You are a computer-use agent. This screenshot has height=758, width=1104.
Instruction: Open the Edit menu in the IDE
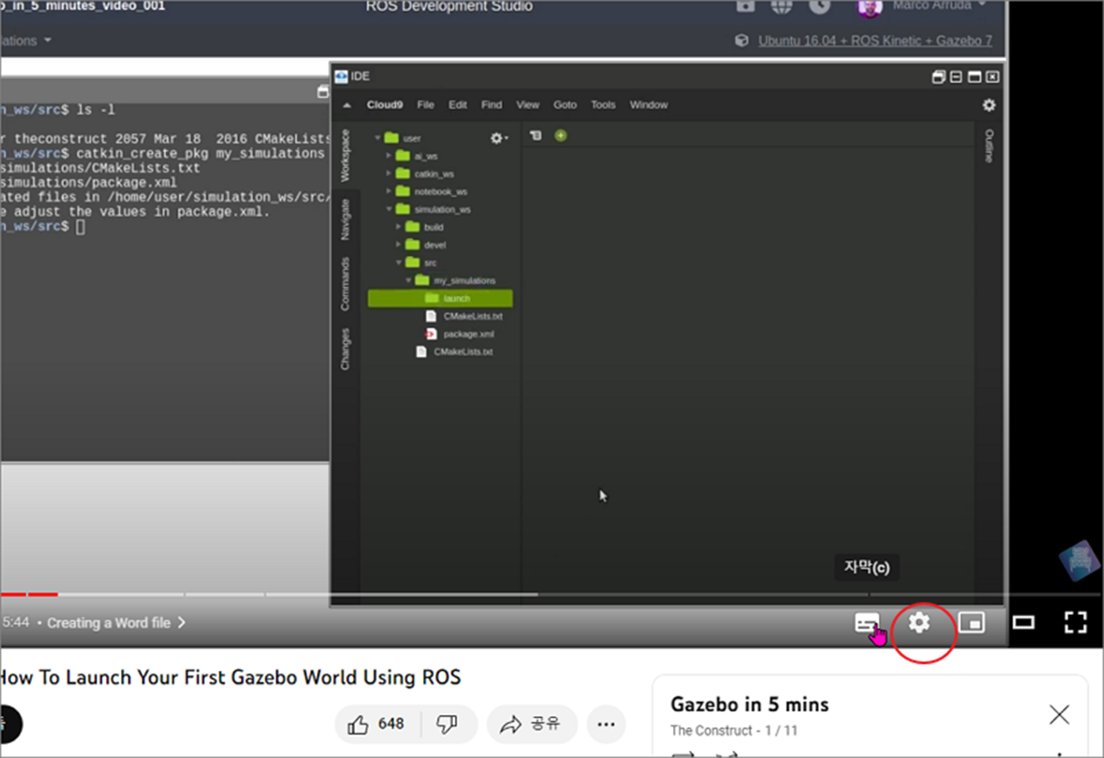point(457,105)
